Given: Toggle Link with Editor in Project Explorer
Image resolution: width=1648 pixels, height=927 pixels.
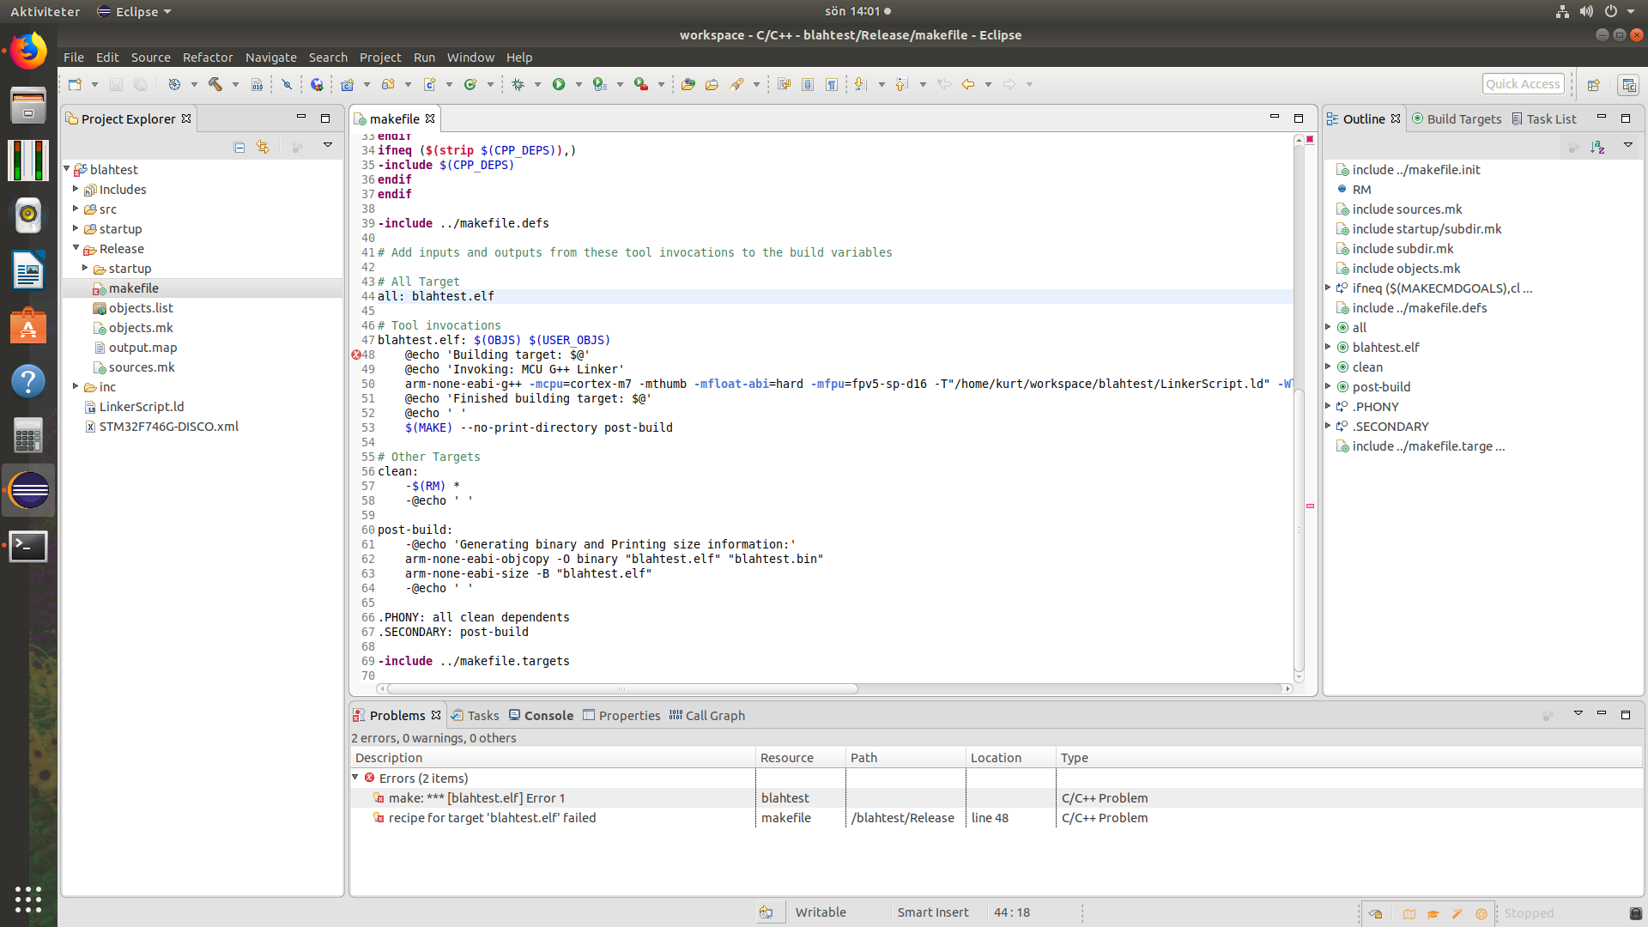Looking at the screenshot, I should point(263,147).
